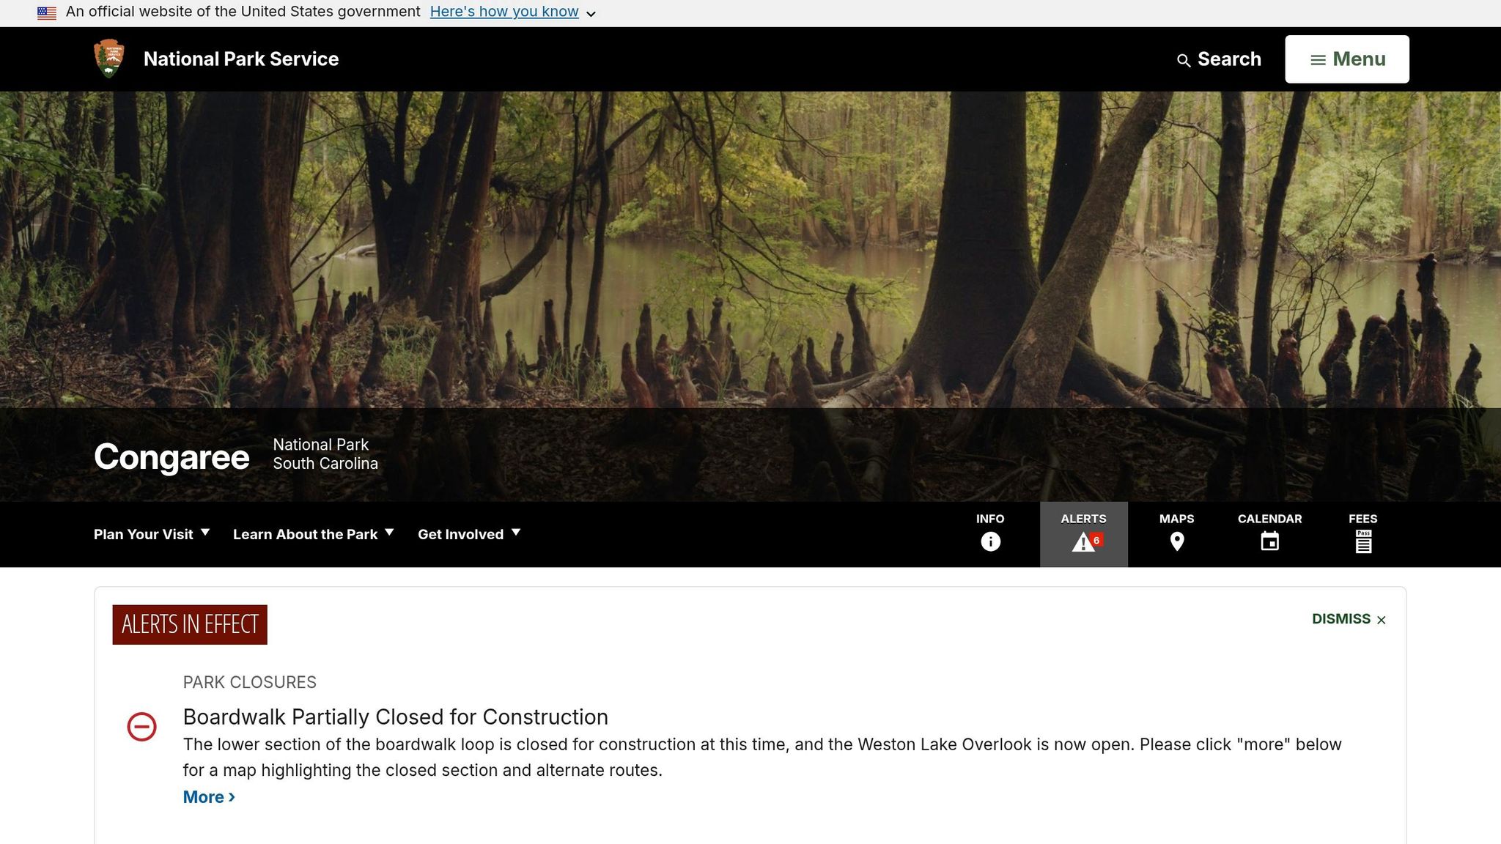Click the National Park Service text link

[241, 59]
